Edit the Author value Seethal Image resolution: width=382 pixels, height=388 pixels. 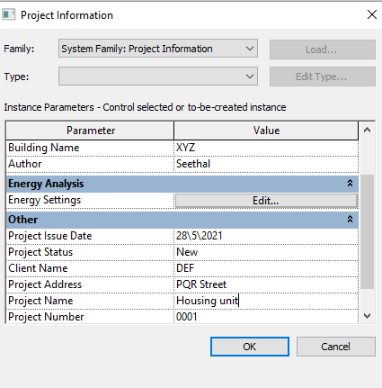(x=266, y=164)
